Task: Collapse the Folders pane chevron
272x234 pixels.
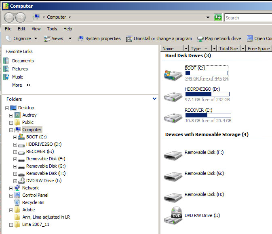Action: [x=154, y=99]
